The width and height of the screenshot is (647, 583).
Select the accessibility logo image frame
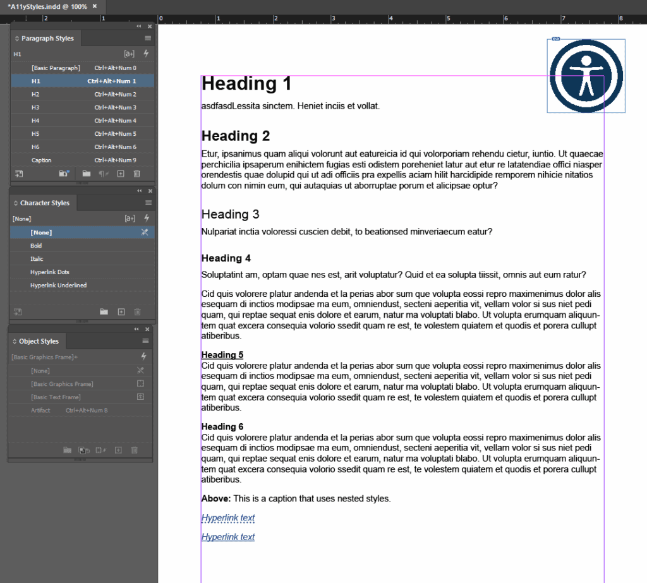coord(586,75)
